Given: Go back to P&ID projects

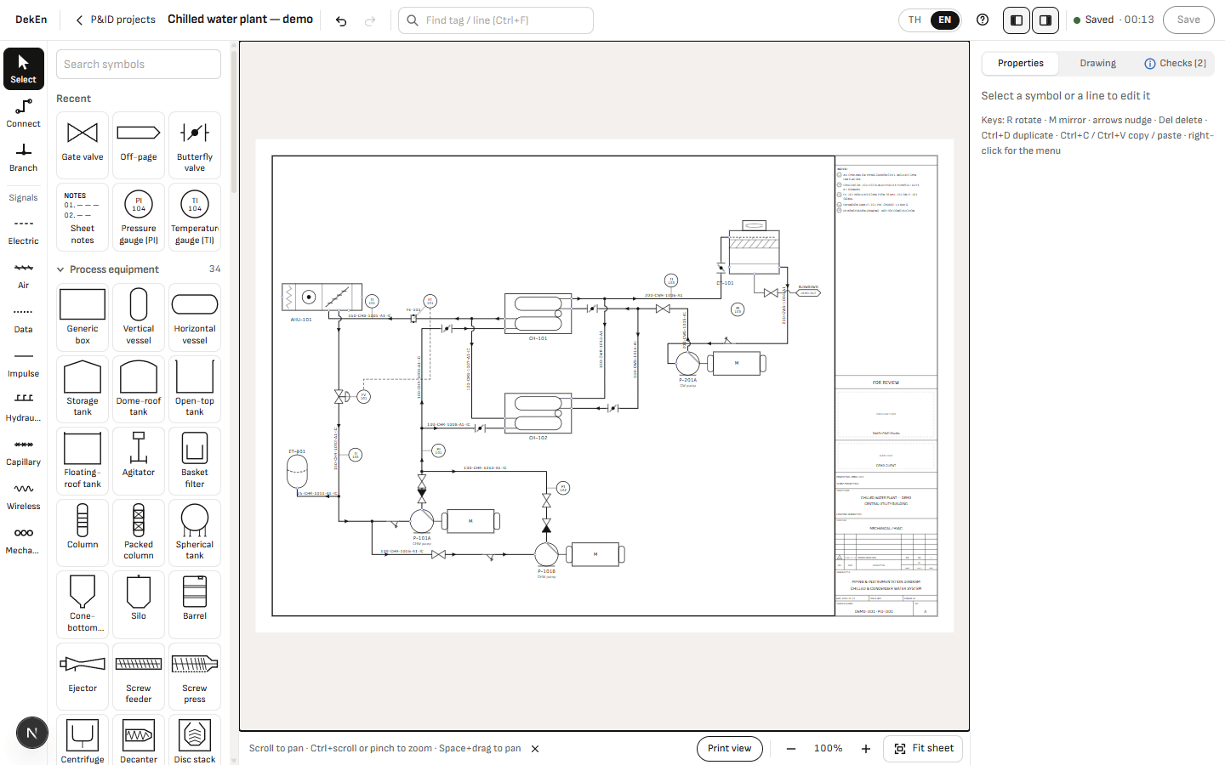Looking at the screenshot, I should point(115,20).
